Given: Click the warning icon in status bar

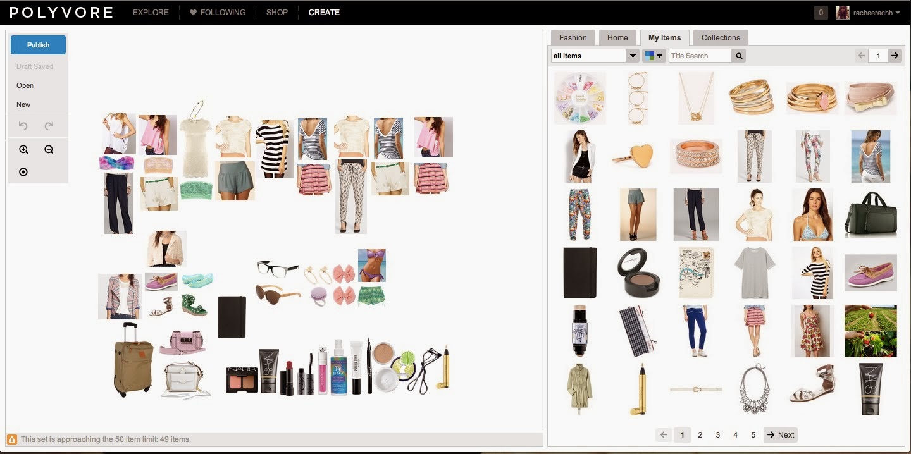Looking at the screenshot, I should 12,439.
